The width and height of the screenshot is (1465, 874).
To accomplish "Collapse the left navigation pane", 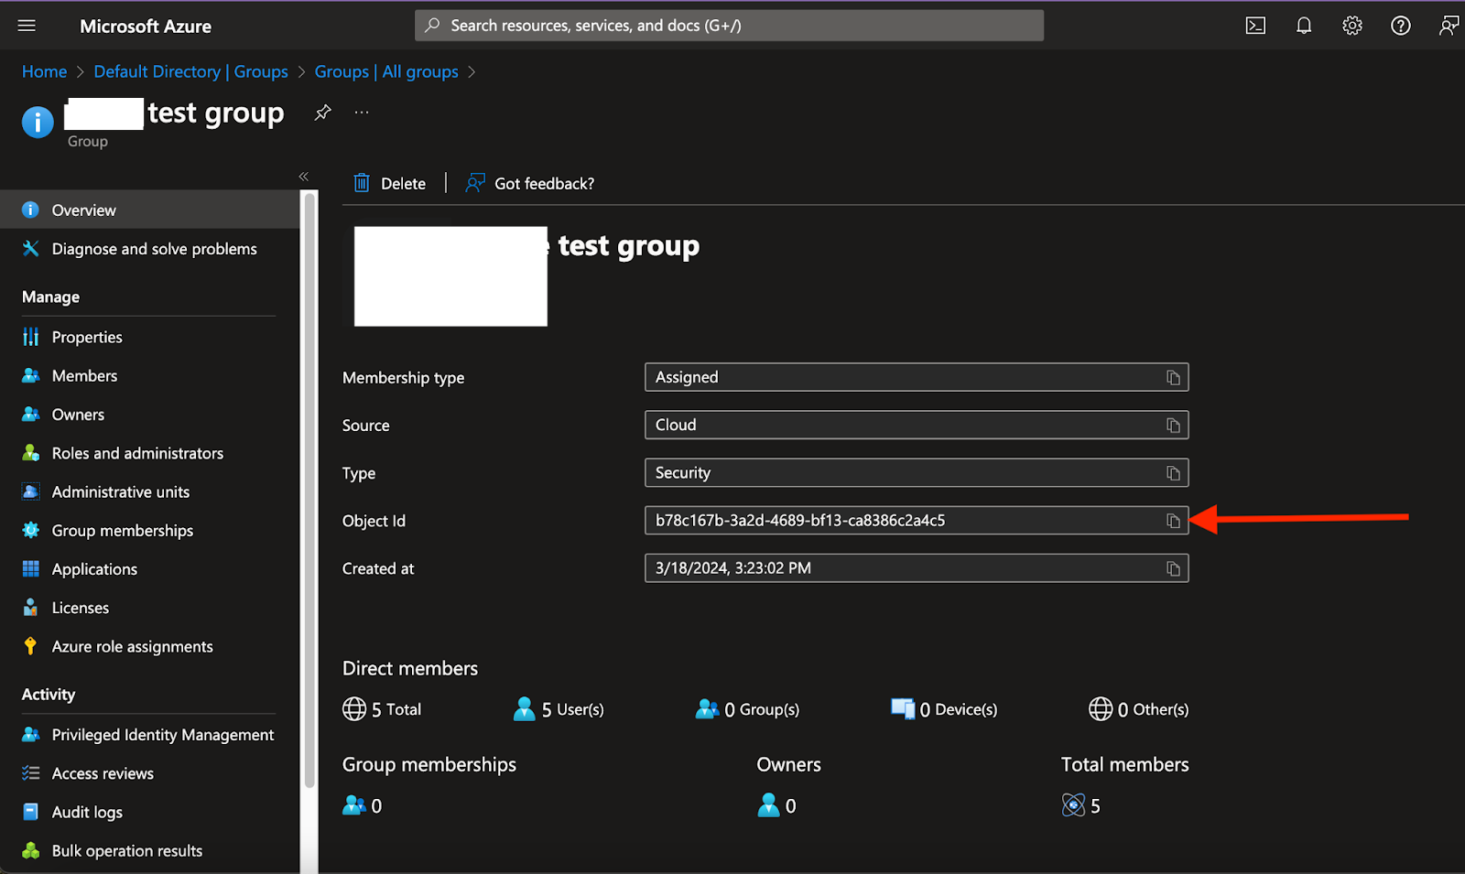I will tap(303, 177).
